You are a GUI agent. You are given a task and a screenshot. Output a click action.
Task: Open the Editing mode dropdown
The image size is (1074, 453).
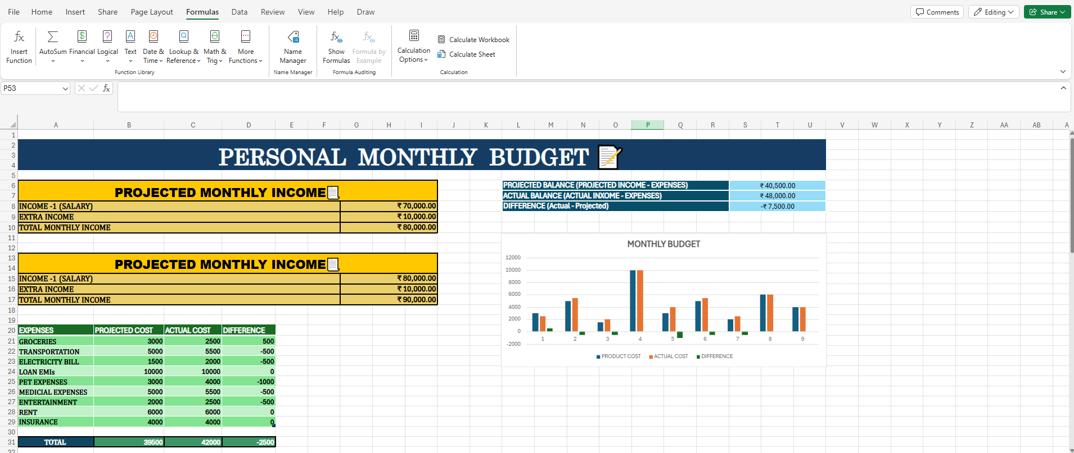click(994, 12)
